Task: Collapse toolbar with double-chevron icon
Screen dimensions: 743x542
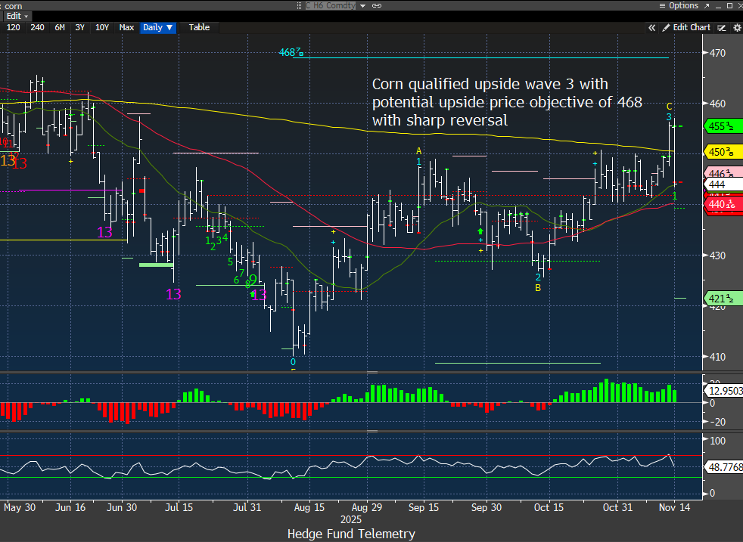Action: (651, 27)
